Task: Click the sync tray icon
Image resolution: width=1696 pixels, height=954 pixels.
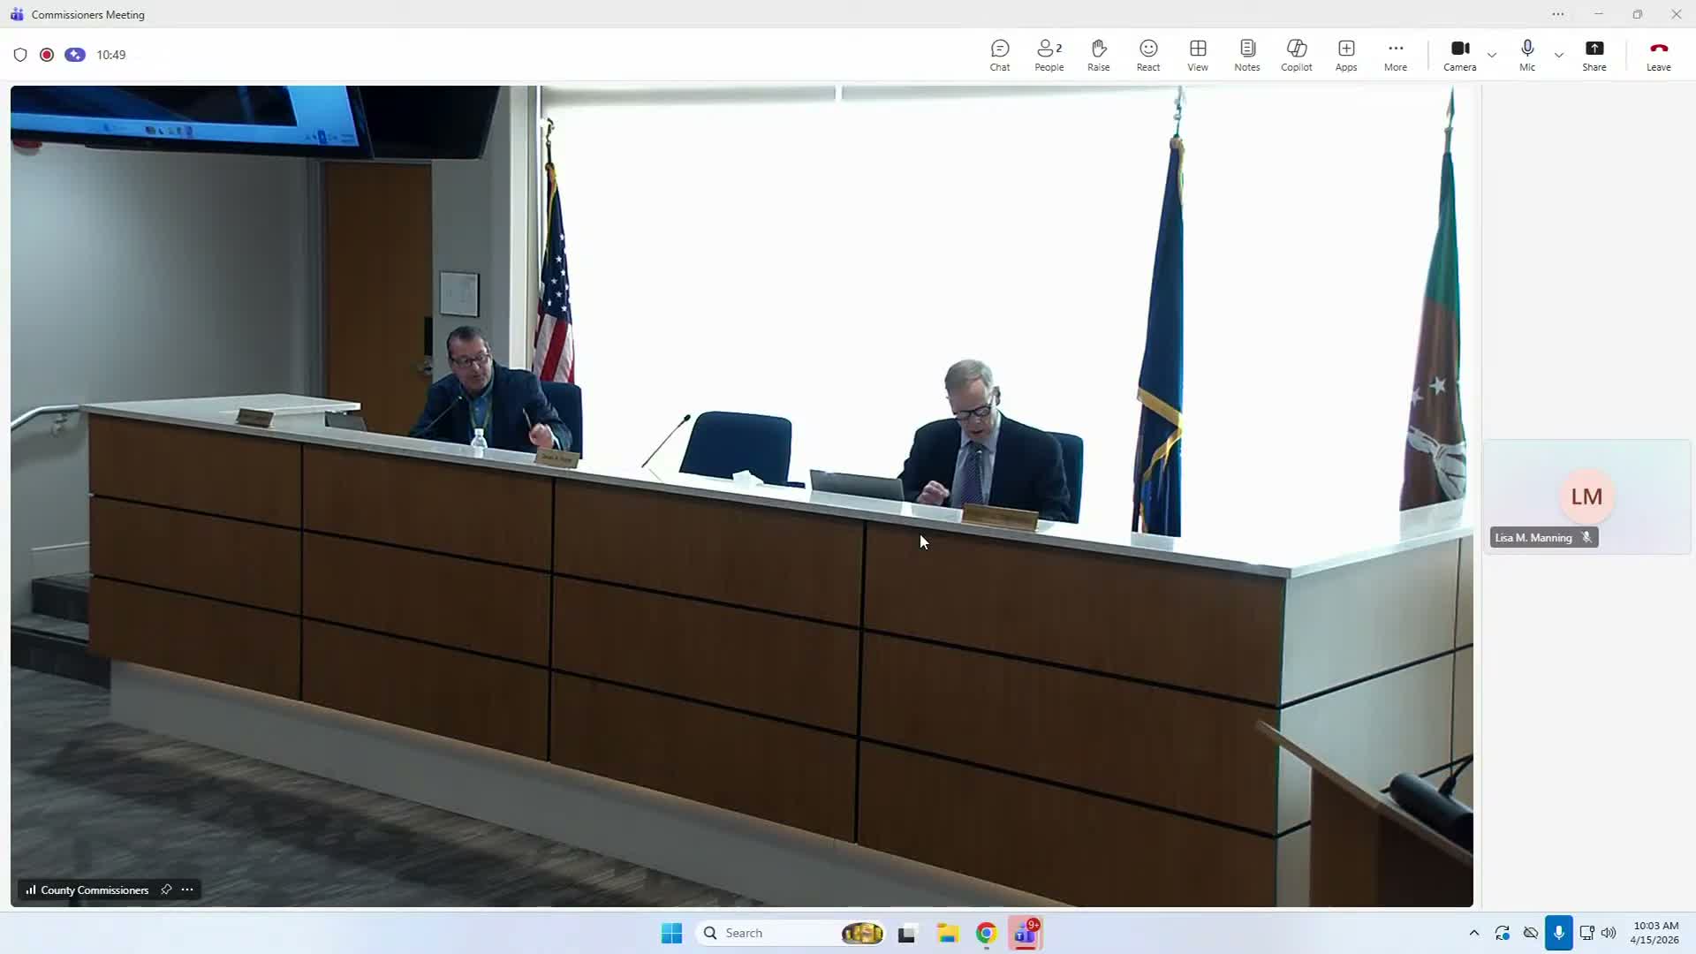Action: pyautogui.click(x=1502, y=933)
